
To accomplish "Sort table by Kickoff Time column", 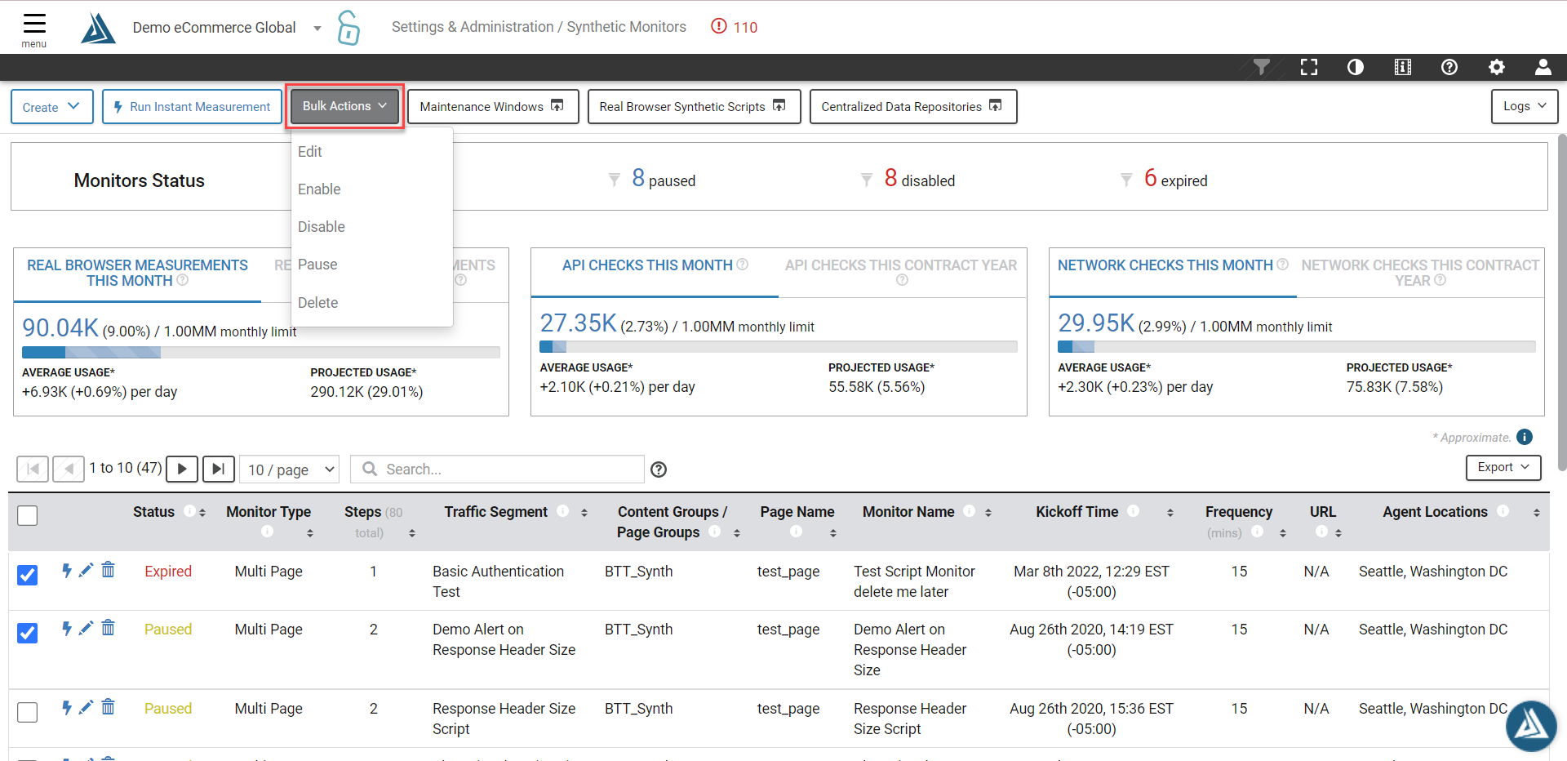I will 1170,512.
